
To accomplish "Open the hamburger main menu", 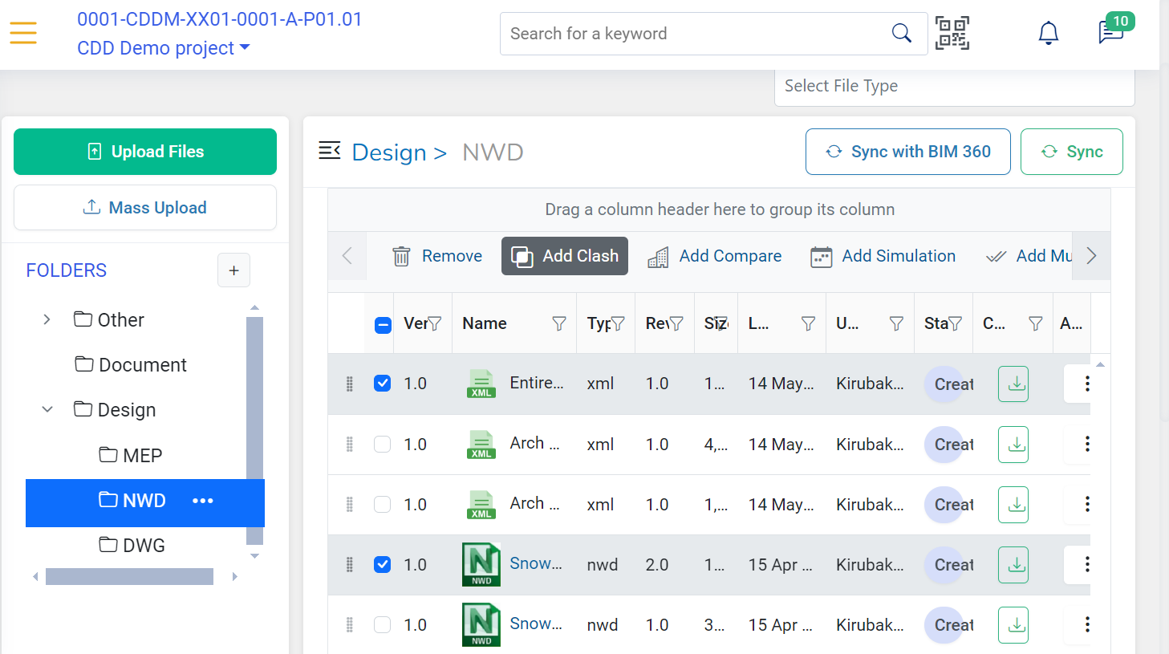I will 23,33.
